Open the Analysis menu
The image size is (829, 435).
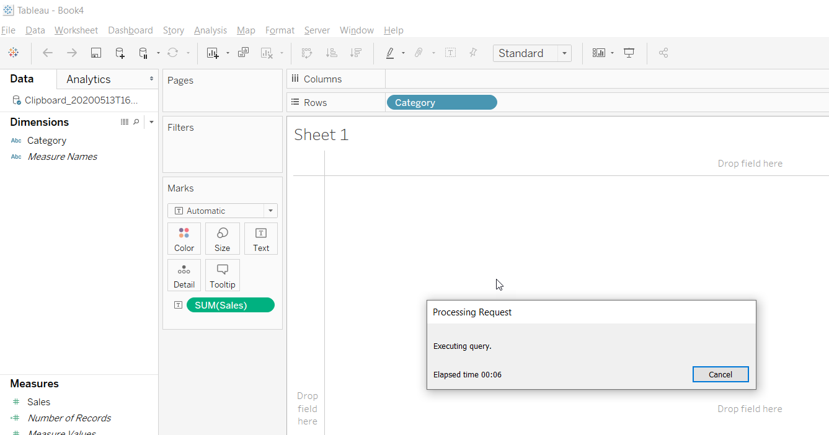pyautogui.click(x=210, y=30)
